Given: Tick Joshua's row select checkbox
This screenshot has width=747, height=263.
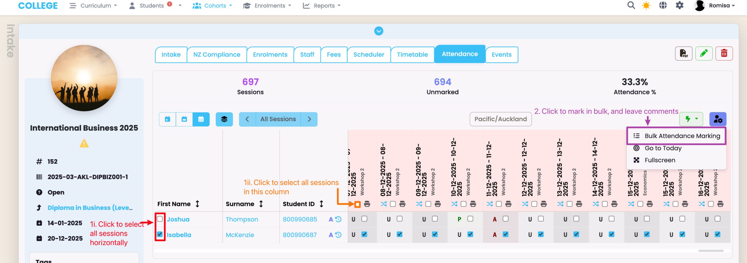Looking at the screenshot, I should (160, 219).
